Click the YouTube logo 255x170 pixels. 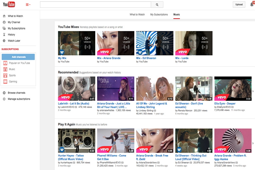pos(11,5)
